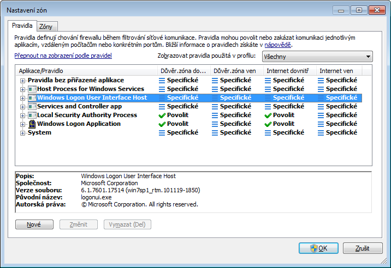
Task: Click Specifické icon for Local Security trusted-out column
Action: click(215, 115)
